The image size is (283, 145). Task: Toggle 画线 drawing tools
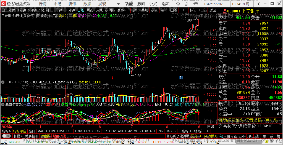174,10
